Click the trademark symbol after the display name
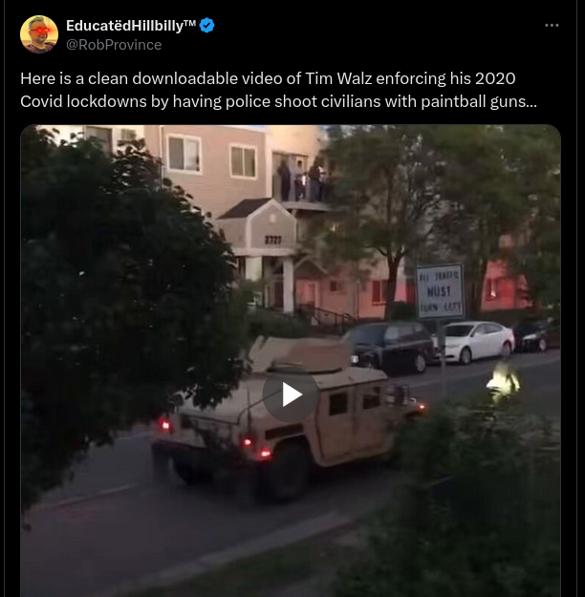Image resolution: width=585 pixels, height=597 pixels. (189, 23)
